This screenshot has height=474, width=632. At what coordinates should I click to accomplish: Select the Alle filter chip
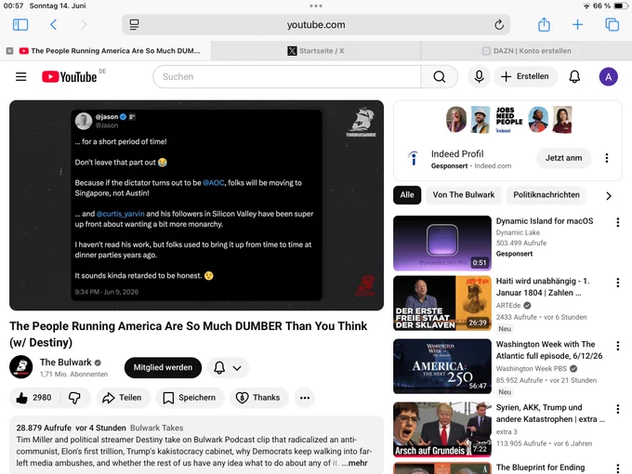tap(407, 195)
